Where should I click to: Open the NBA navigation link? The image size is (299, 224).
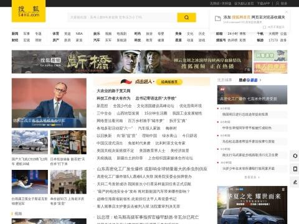pyautogui.click(x=79, y=34)
